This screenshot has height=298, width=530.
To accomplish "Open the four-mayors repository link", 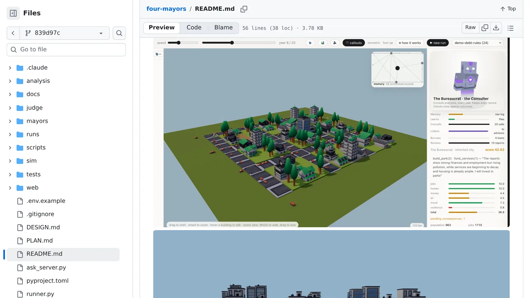I will [x=166, y=9].
